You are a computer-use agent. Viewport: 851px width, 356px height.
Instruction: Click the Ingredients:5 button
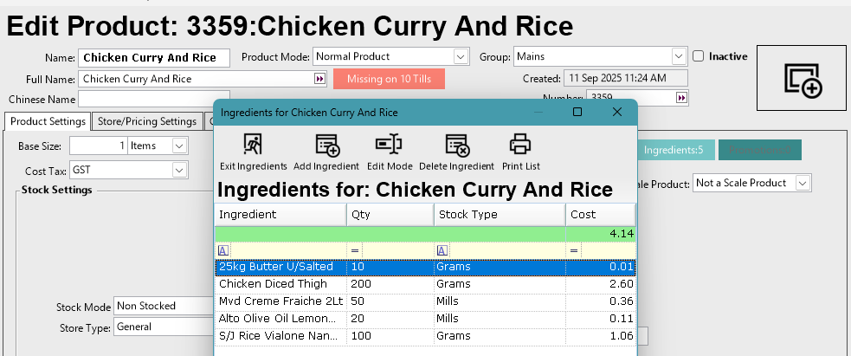click(x=673, y=150)
